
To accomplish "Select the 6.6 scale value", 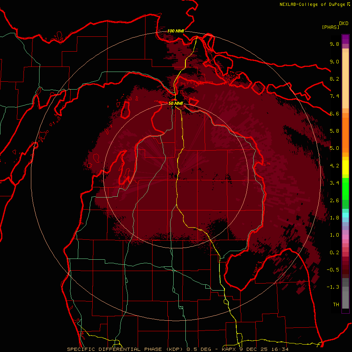I will [x=334, y=113].
